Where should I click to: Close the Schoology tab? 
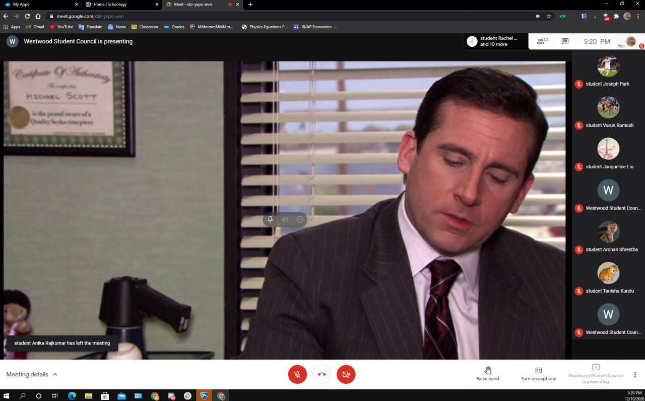coord(157,5)
